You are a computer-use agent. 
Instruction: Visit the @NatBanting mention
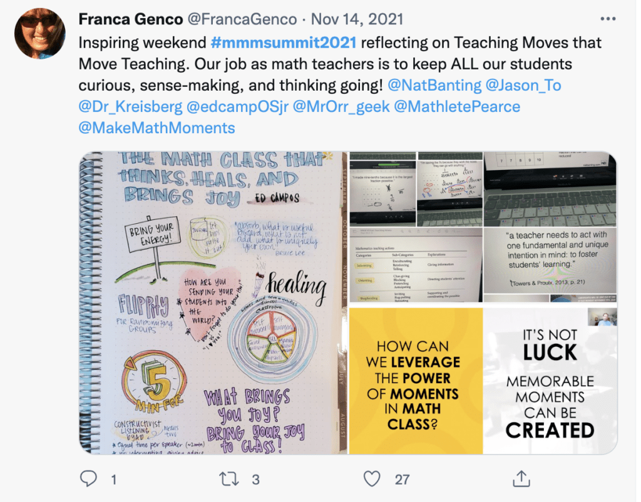434,85
